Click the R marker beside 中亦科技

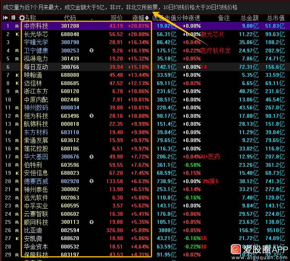coord(17,26)
